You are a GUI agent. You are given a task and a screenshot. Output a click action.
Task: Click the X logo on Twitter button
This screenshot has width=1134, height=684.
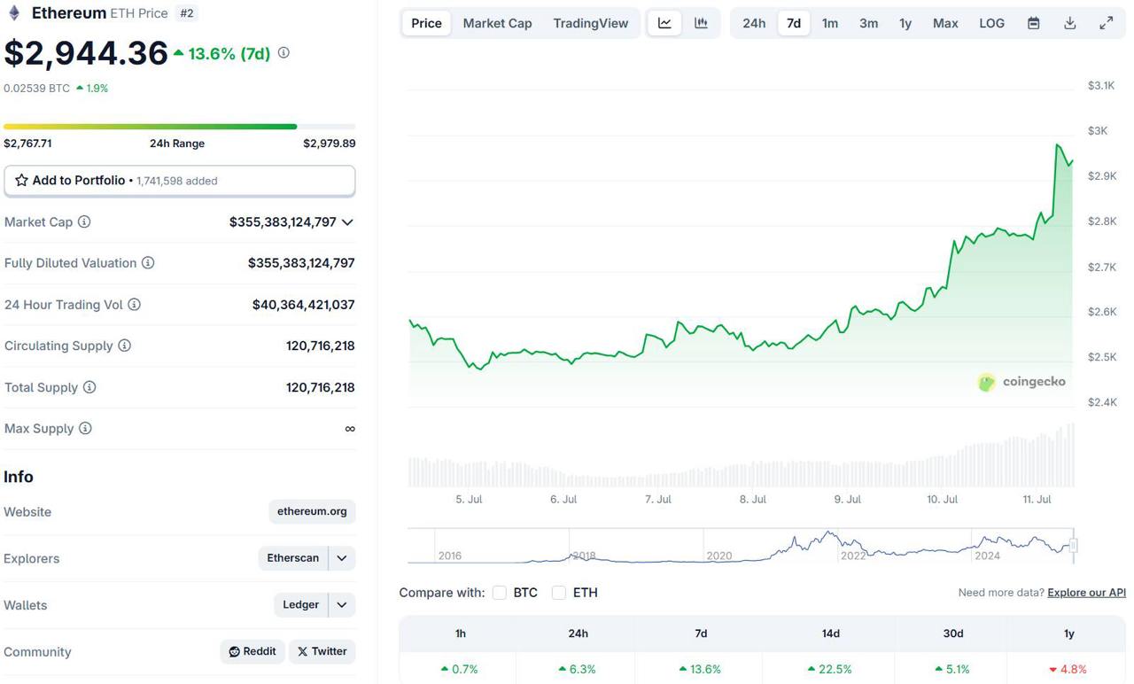(302, 651)
